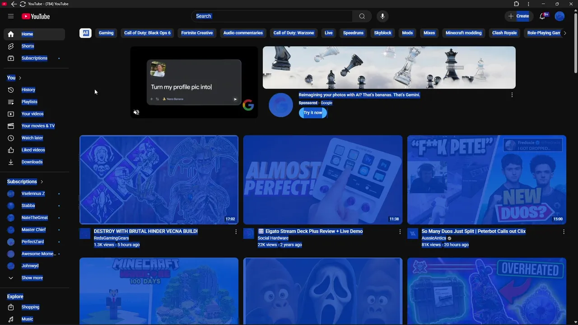Open the window's three-dot menu
Screen dimensions: 578x325
point(528,4)
